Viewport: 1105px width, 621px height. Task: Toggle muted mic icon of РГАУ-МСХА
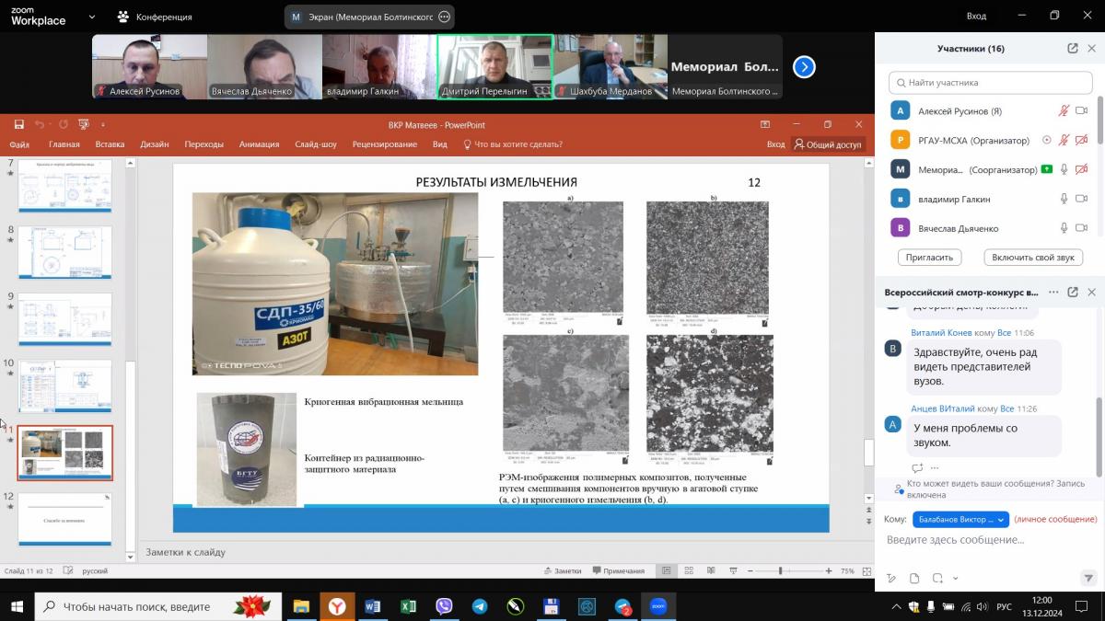(x=1064, y=141)
